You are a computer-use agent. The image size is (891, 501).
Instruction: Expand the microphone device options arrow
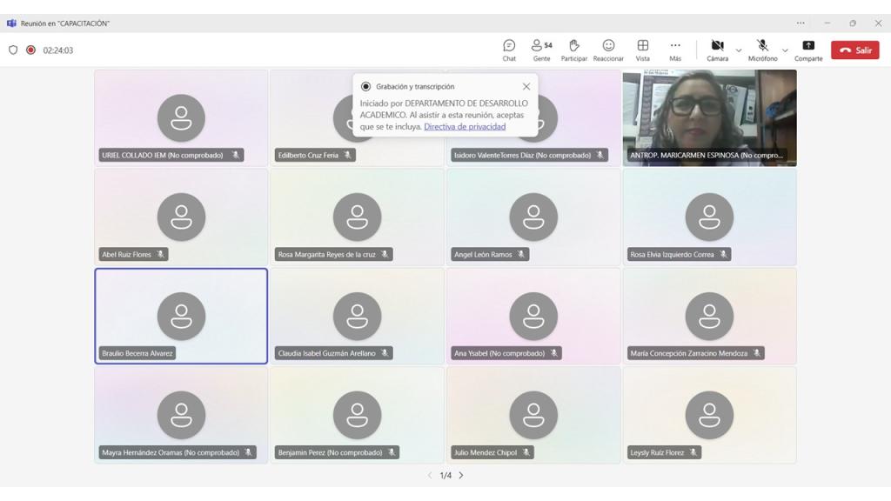(785, 50)
